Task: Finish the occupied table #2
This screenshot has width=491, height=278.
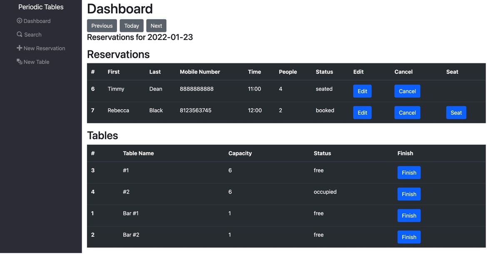Action: click(409, 194)
